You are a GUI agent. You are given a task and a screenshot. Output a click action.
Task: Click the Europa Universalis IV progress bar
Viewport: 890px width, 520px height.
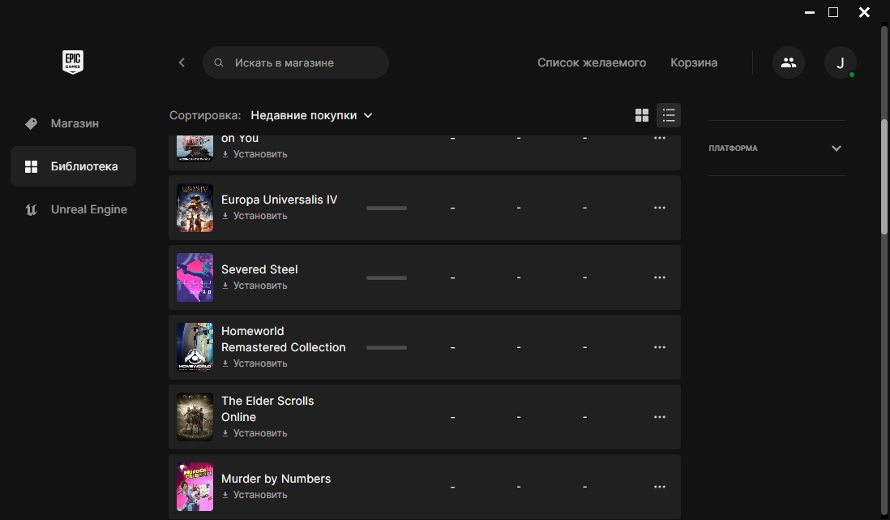387,208
